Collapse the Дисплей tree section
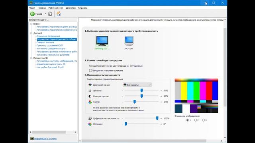Screen dimensions: 255x143 pos(31,33)
